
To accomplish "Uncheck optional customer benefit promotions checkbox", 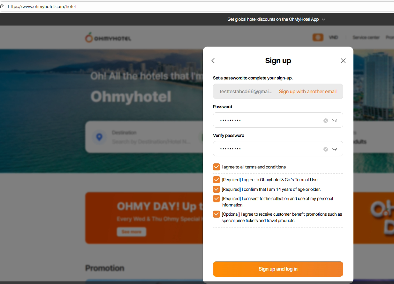I will (216, 214).
